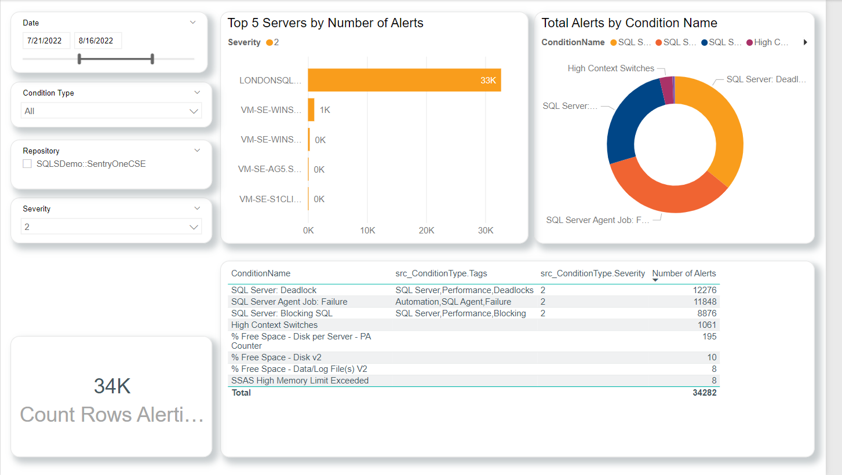This screenshot has height=475, width=842.
Task: Click orange Severity 2 legend marker
Action: pyautogui.click(x=269, y=42)
